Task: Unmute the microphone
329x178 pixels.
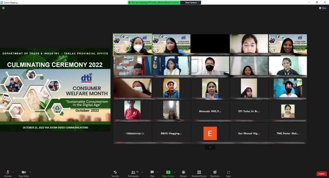Action: [8, 174]
